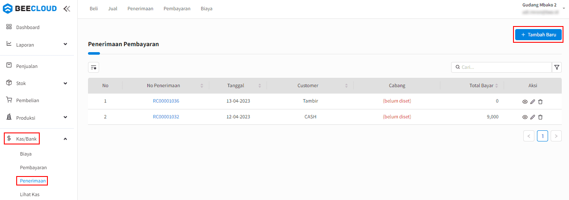Sort by Total Bayar column arrows
Viewport: 569px width, 200px height.
496,86
